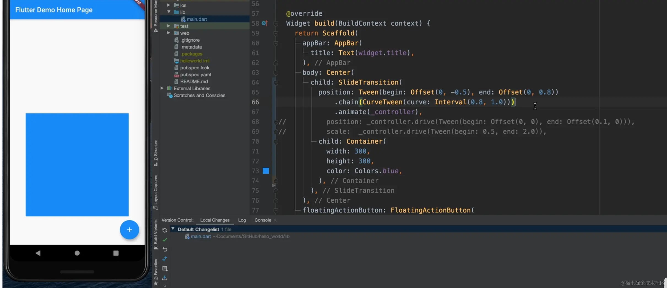This screenshot has height=288, width=667.
Task: Switch to the Log tab
Action: pyautogui.click(x=242, y=220)
